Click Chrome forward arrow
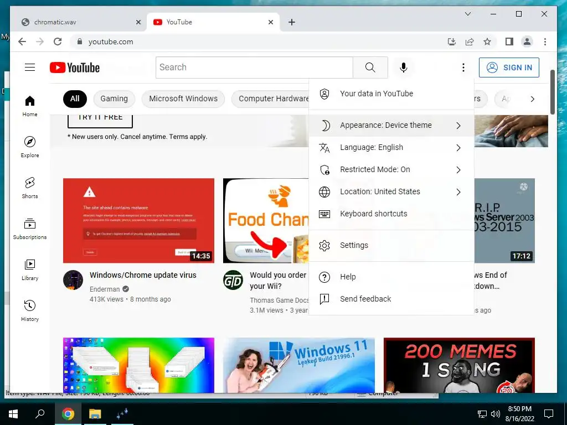Screen dimensions: 567x425 tap(40, 42)
